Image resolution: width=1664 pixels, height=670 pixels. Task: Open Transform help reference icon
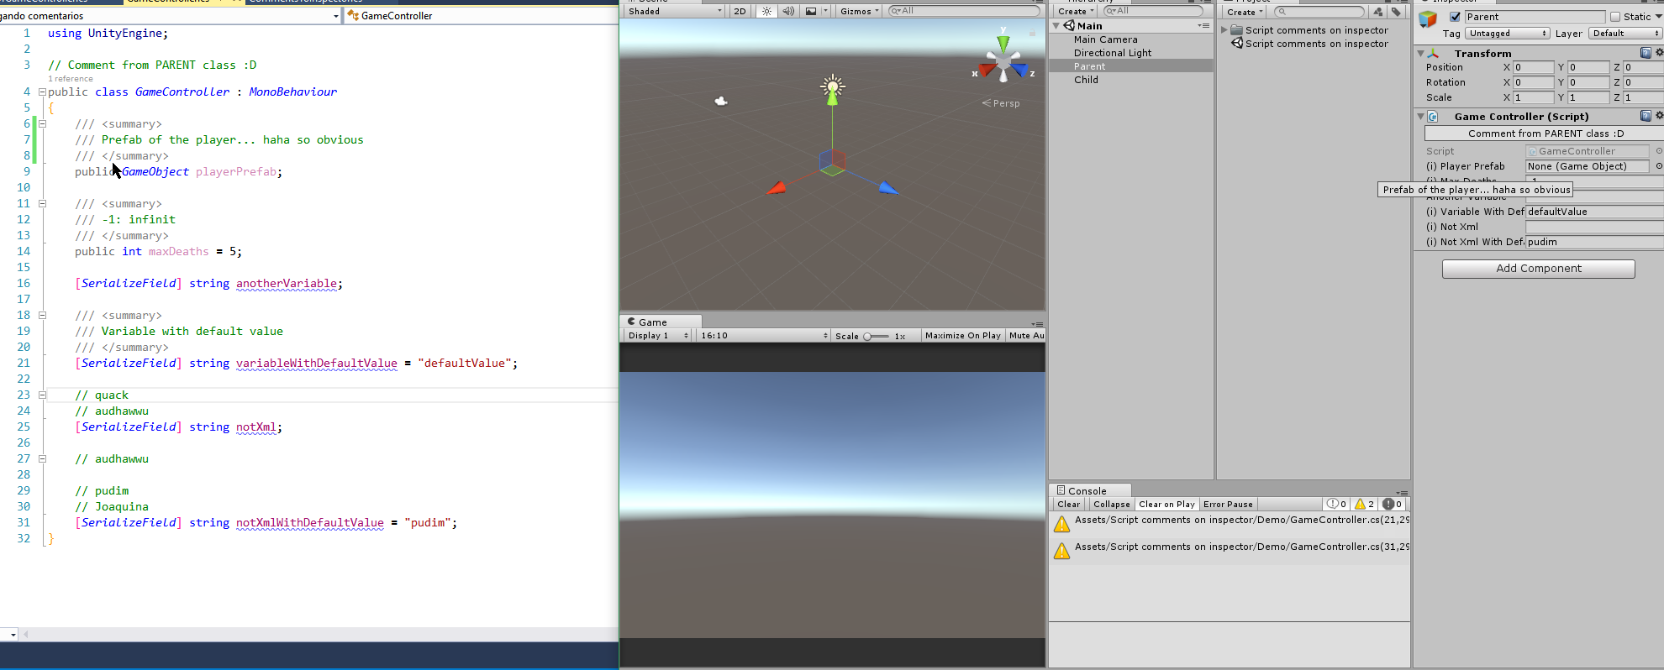[1646, 53]
